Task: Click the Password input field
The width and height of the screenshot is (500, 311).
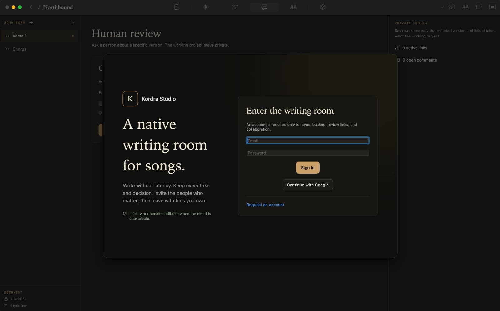Action: (307, 153)
